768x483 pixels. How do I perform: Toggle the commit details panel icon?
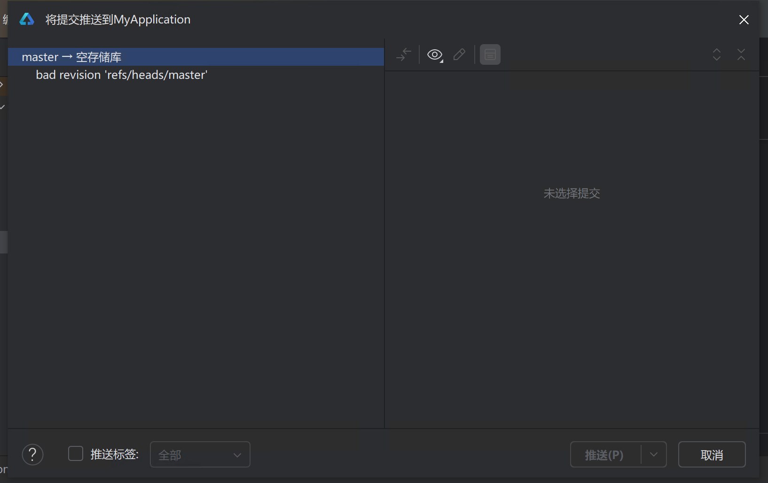(490, 55)
